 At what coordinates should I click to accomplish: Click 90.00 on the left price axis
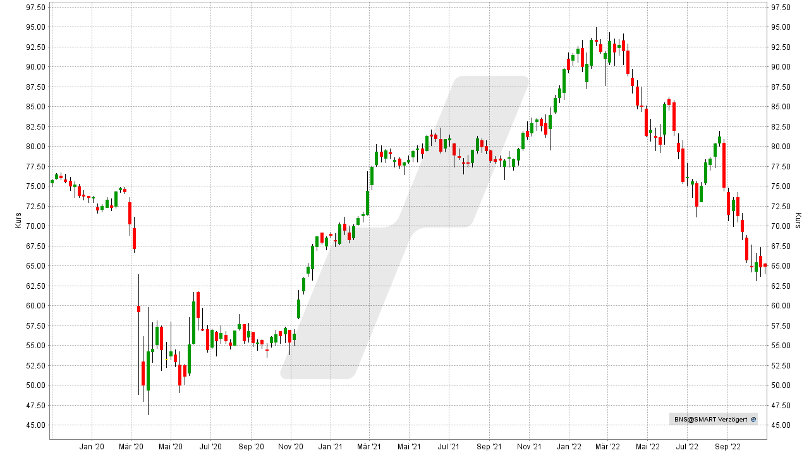click(x=35, y=67)
